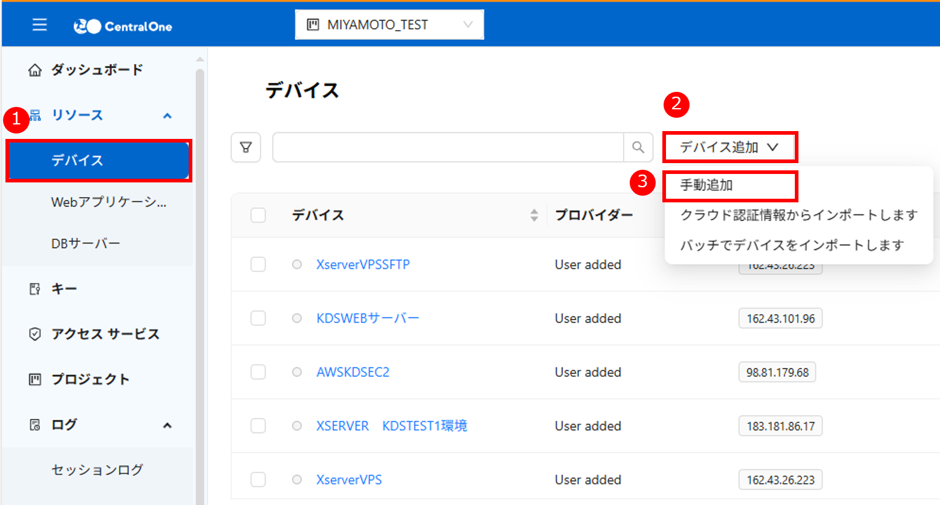Collapse the リソース section chevron
The image size is (940, 505).
(x=168, y=115)
